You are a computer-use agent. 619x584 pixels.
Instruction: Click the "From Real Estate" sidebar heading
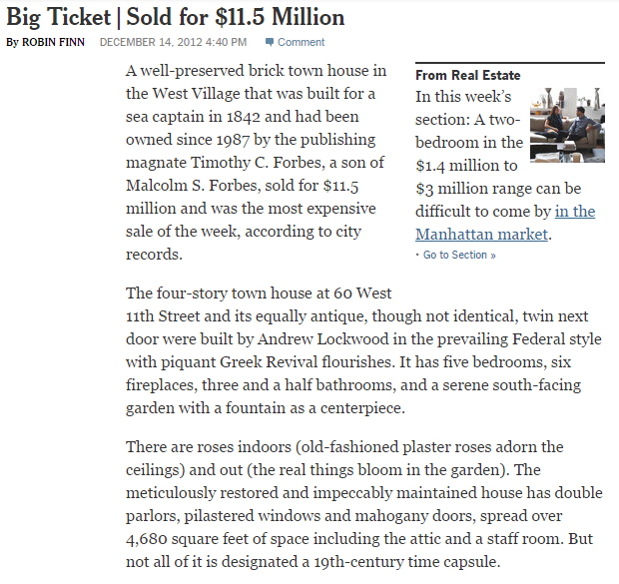click(x=468, y=76)
